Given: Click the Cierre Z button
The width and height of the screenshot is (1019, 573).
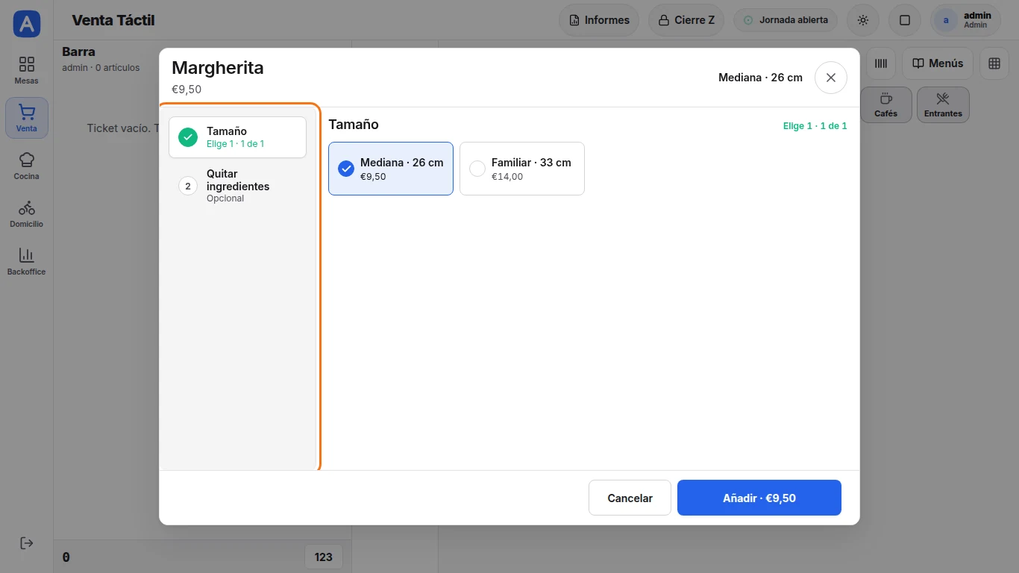Looking at the screenshot, I should pyautogui.click(x=686, y=20).
